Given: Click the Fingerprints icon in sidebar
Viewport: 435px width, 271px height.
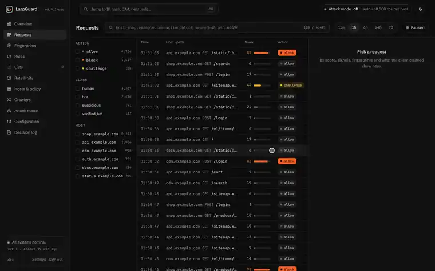Looking at the screenshot, I should [9, 45].
